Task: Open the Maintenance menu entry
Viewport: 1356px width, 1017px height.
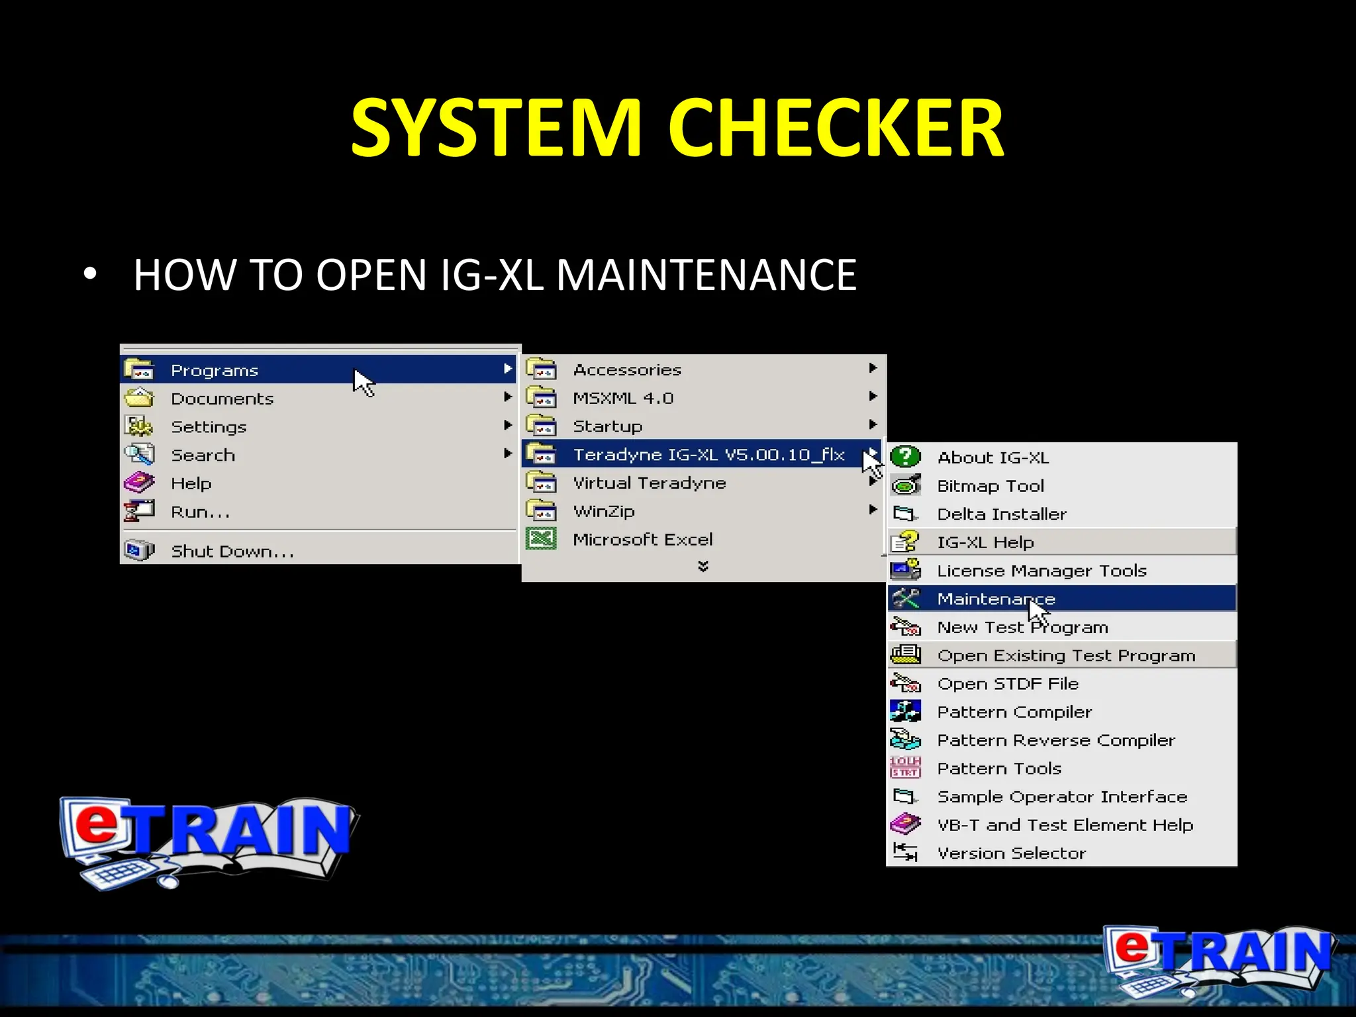Action: (1061, 599)
